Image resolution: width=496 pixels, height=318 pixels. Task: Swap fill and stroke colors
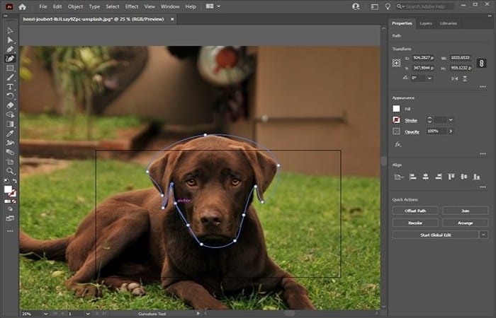[15, 181]
